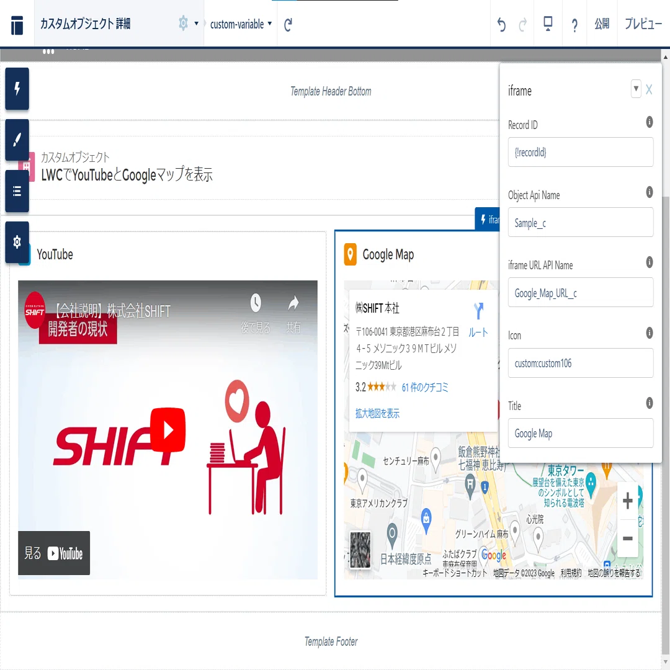Show info for iframe URL API Name
The image size is (670, 670).
[x=649, y=262]
